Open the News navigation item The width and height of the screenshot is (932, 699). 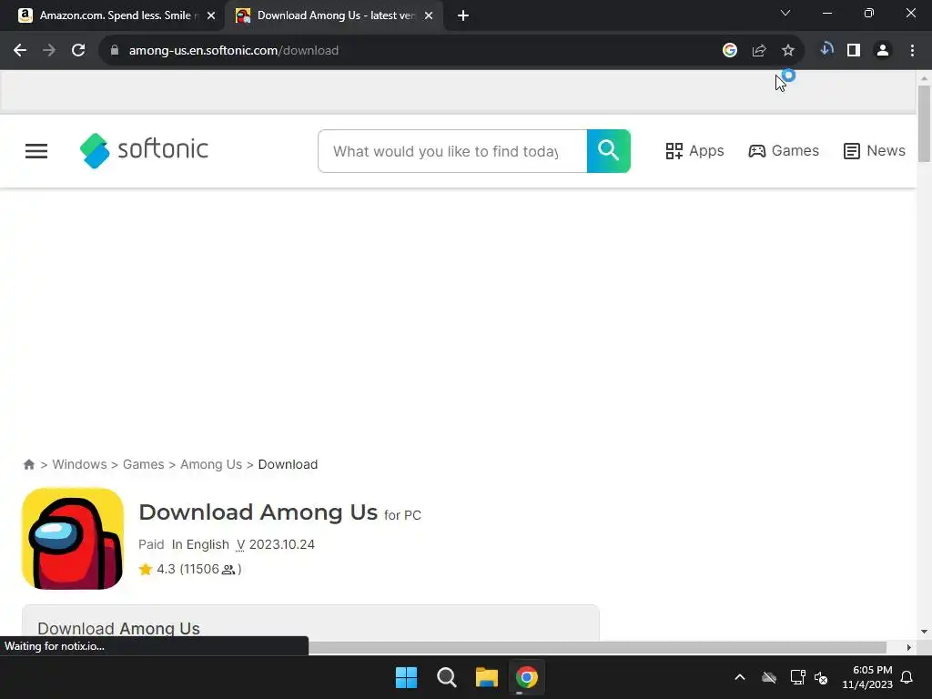point(875,151)
